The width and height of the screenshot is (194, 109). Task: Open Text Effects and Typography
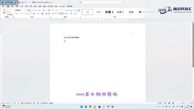click(x=34, y=13)
